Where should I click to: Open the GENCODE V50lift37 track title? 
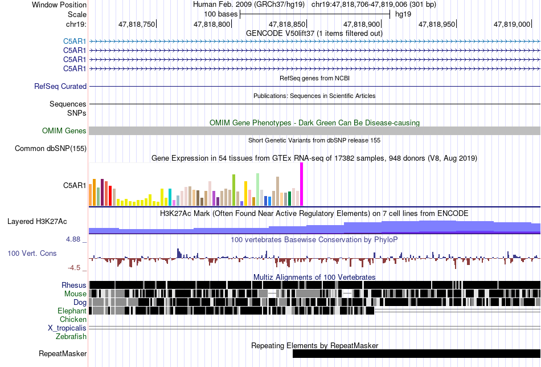(314, 34)
